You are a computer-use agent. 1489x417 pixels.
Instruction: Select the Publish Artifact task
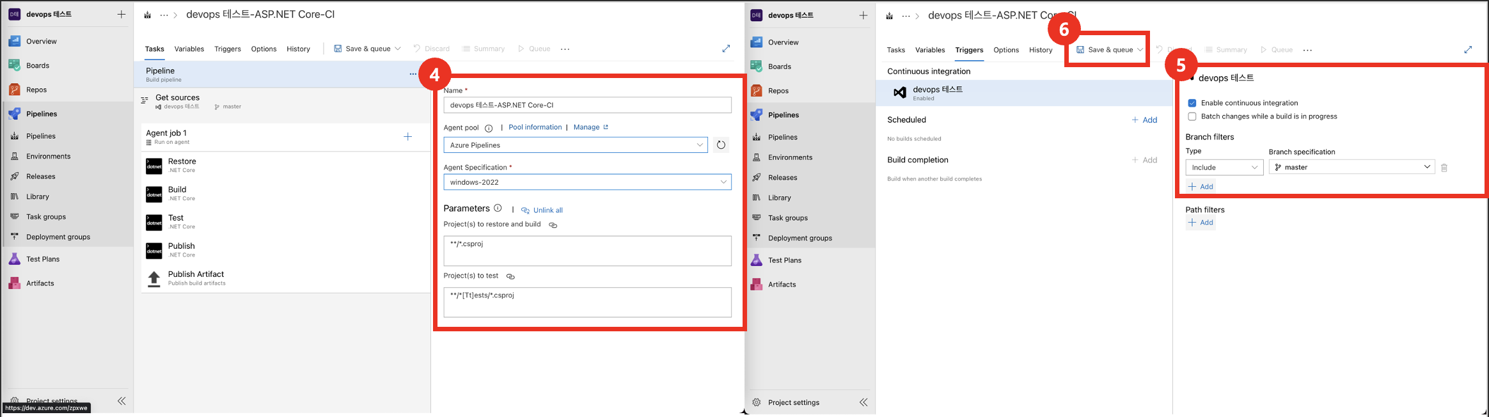tap(285, 278)
